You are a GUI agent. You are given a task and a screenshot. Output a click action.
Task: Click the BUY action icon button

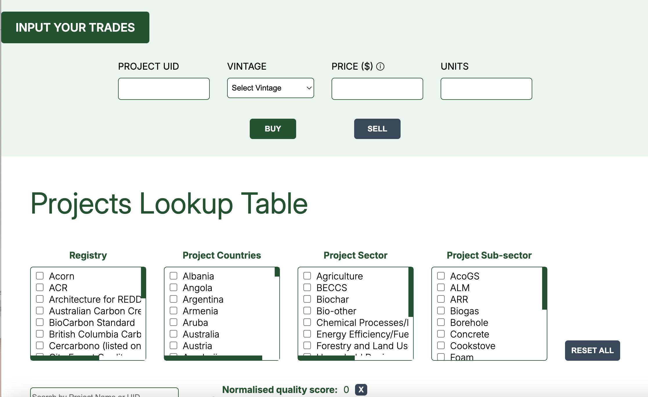point(273,129)
